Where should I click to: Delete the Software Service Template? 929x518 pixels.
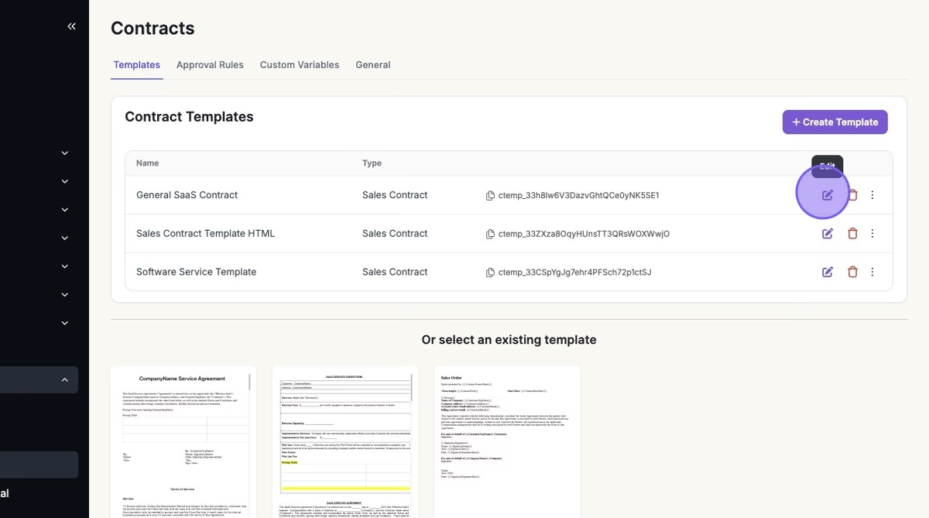tap(852, 272)
